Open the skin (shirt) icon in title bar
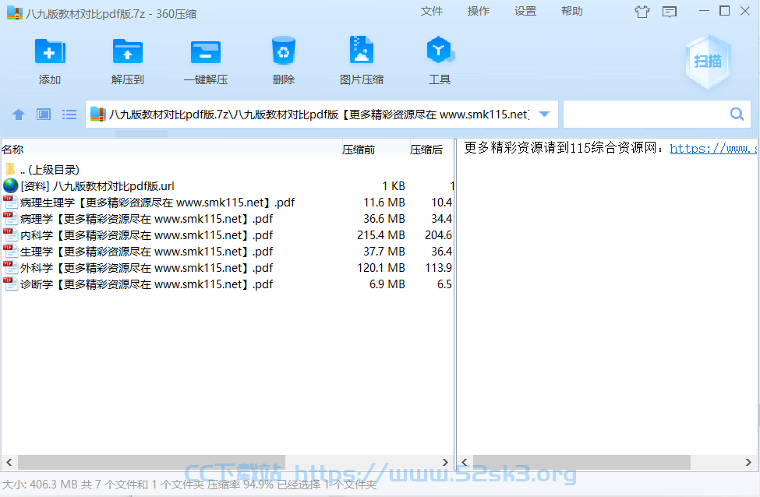Screen dimensions: 760x497 642,12
